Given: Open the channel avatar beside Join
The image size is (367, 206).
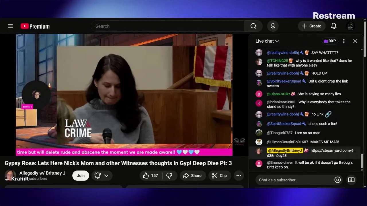Looking at the screenshot, I should (x=10, y=175).
